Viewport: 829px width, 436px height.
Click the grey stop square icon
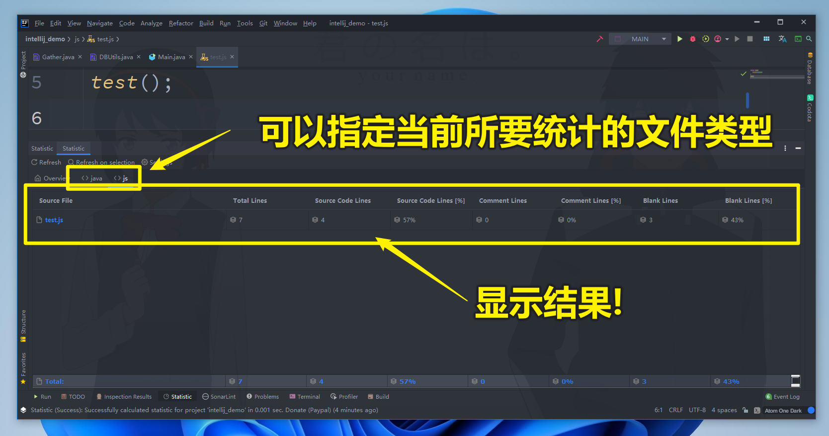[750, 39]
